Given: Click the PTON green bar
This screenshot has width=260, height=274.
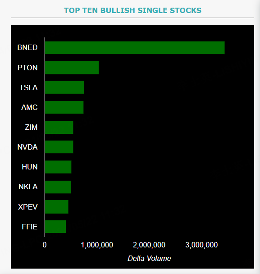Looking at the screenshot, I should pos(72,68).
